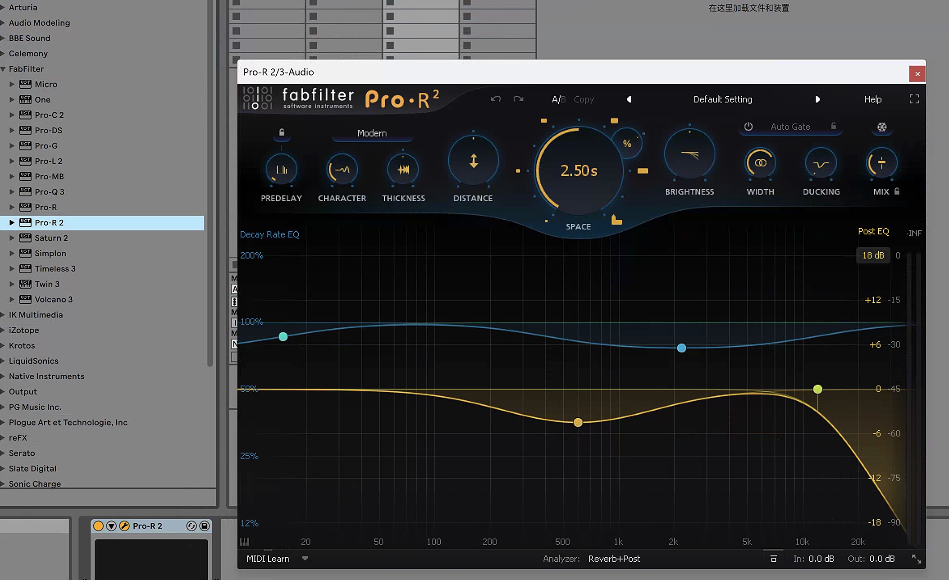Click the undo arrow in Pro-R 2

pos(495,99)
